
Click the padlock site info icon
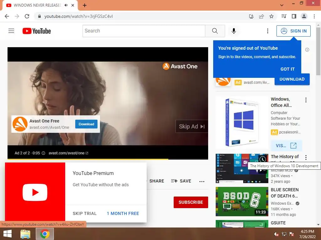click(x=39, y=16)
